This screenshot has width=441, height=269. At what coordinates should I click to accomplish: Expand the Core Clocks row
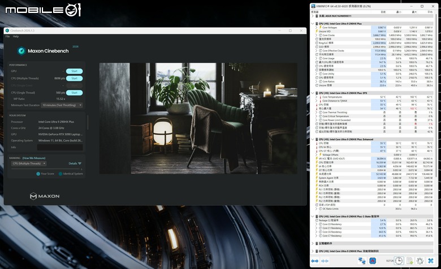pyautogui.click(x=317, y=36)
